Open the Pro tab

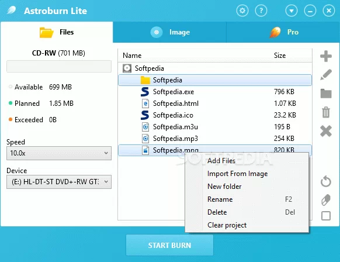coord(283,32)
